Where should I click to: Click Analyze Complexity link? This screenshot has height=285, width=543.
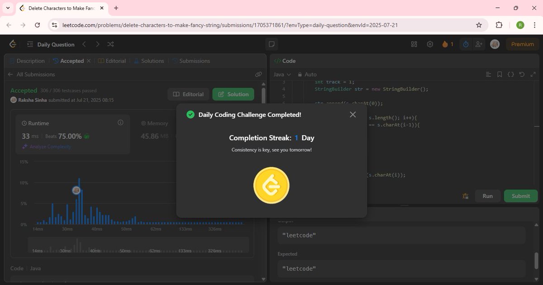coord(47,147)
